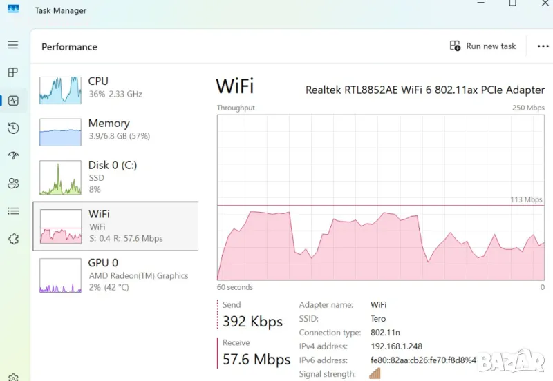The image size is (553, 381).
Task: Open the App history page
Action: coord(12,128)
